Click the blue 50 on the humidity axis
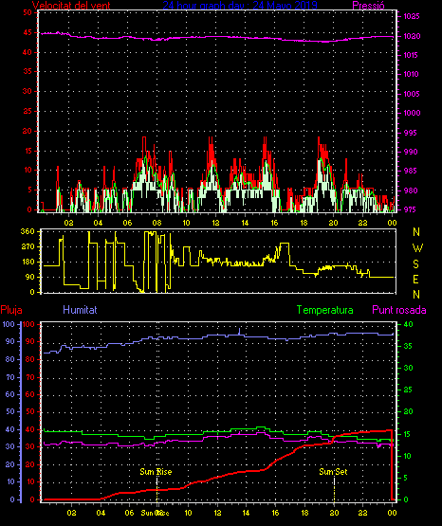The image size is (442, 526). click(10, 412)
